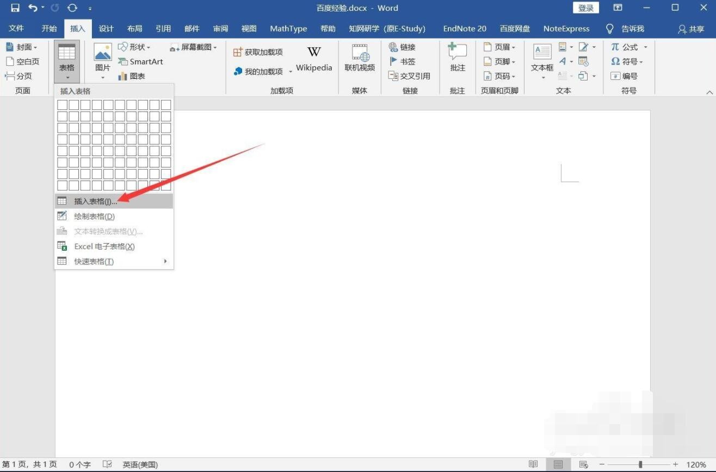The image size is (716, 472).
Task: Open the MathType tab
Action: click(x=288, y=28)
